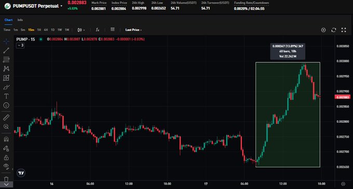Select the brush drawing tool

[6, 87]
